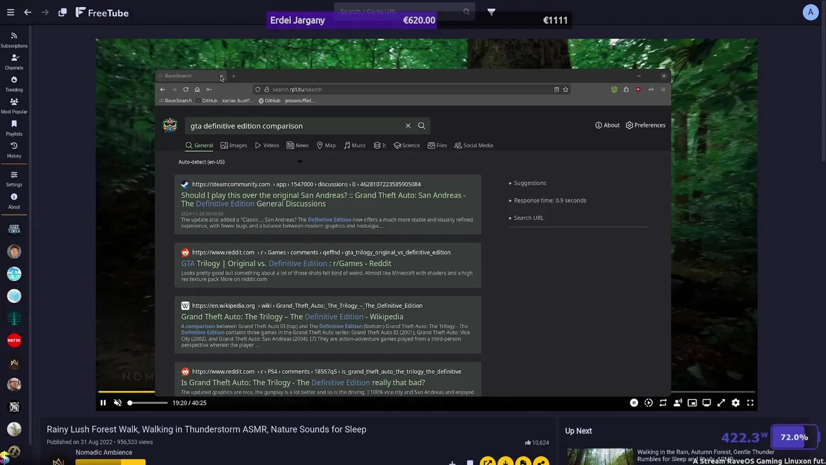Open the browser hamburger application menu
This screenshot has height=465, width=826.
(x=663, y=89)
